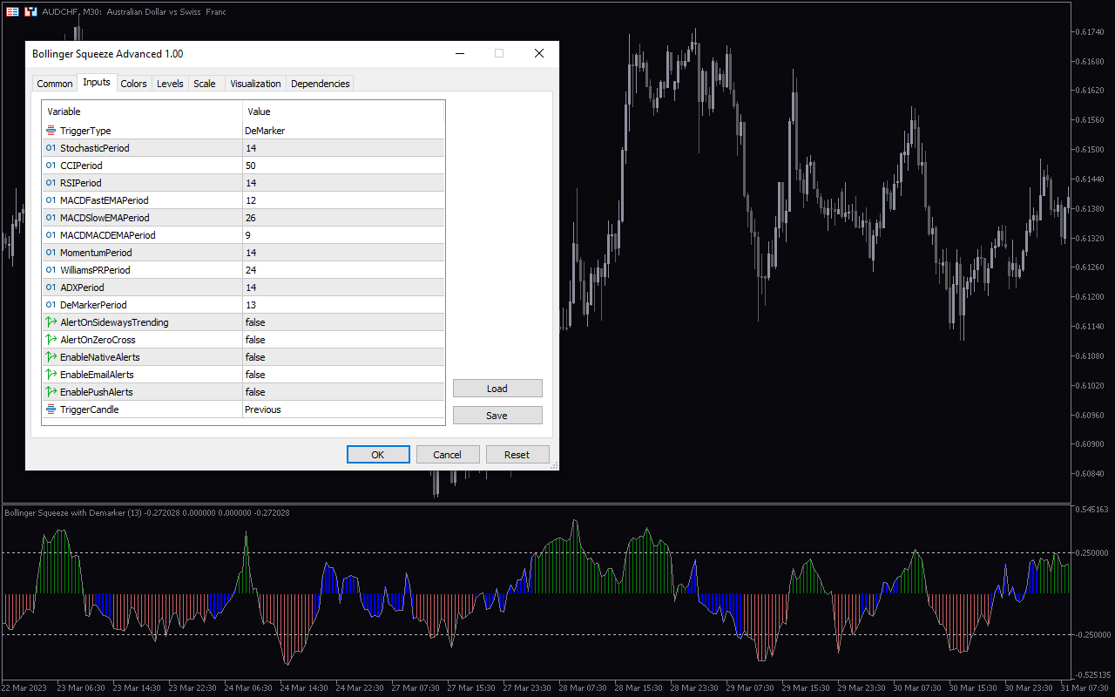Open the Visualization tab
This screenshot has height=697, width=1115.
point(255,84)
